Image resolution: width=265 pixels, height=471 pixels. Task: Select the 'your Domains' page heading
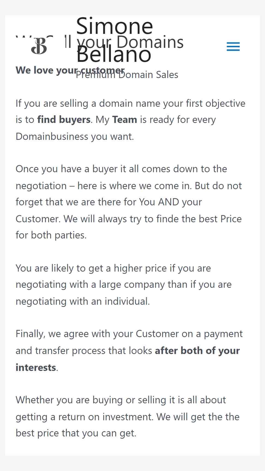point(130,42)
